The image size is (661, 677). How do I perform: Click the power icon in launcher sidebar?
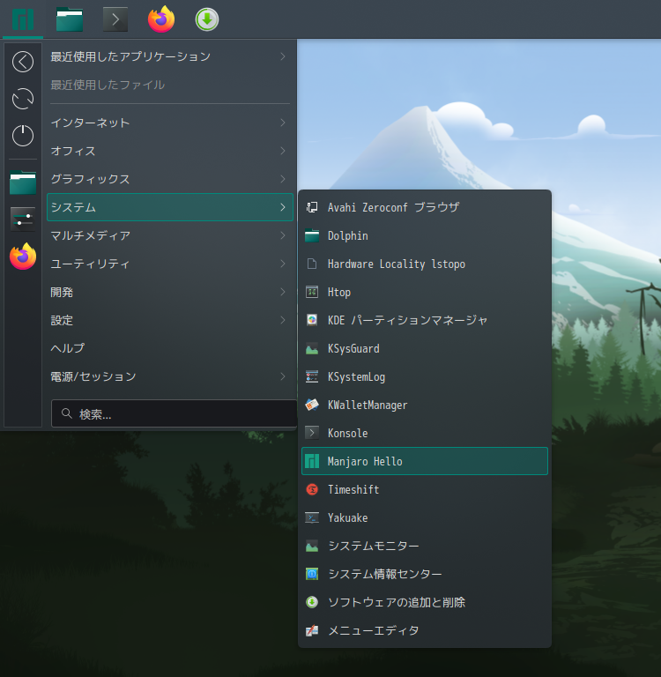pyautogui.click(x=23, y=136)
